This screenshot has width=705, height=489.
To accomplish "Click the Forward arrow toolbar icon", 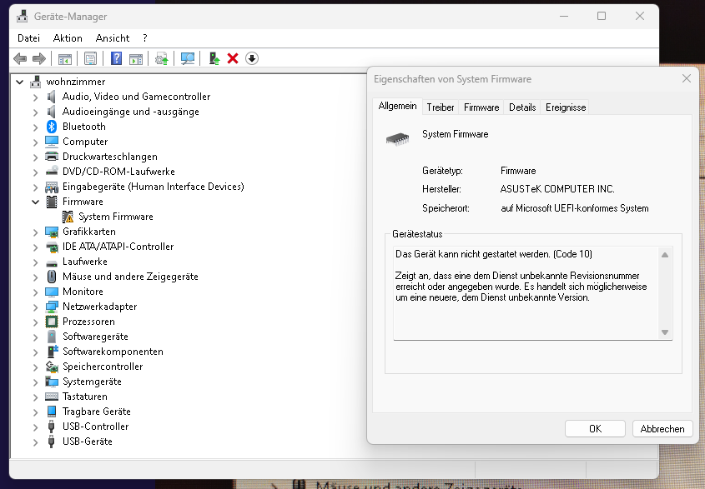I will (x=39, y=58).
